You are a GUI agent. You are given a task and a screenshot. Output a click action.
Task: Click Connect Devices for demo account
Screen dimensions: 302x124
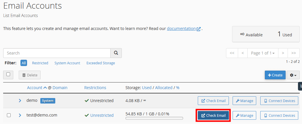[279, 101]
